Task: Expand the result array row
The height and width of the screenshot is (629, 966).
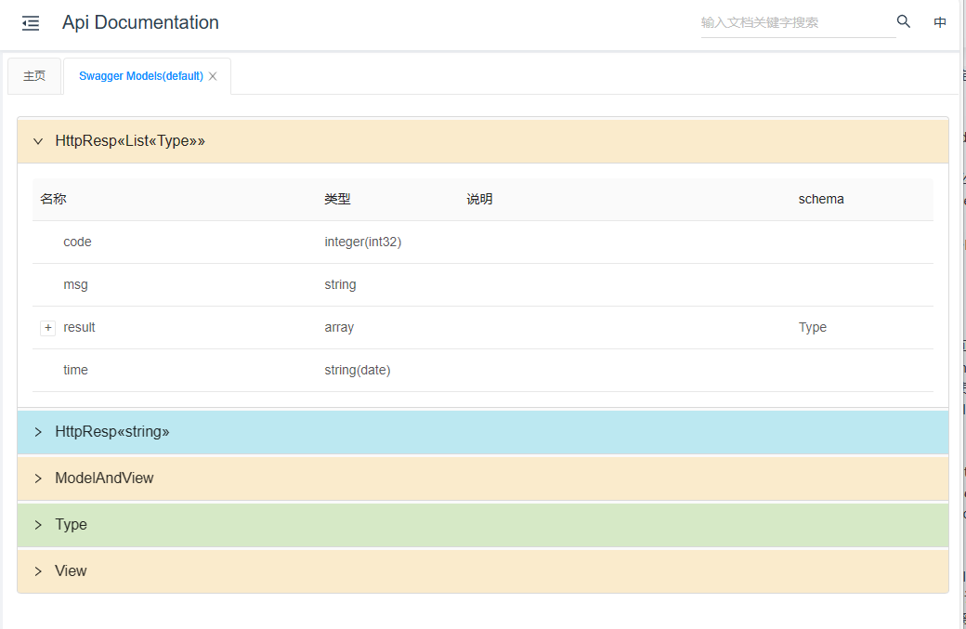Action: [x=47, y=328]
